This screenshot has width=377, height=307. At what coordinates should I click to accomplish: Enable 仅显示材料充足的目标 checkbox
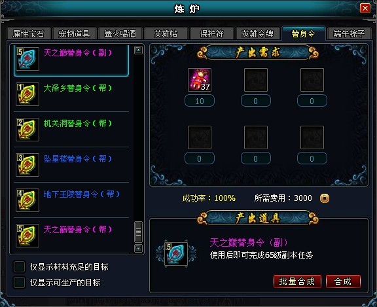(19, 267)
